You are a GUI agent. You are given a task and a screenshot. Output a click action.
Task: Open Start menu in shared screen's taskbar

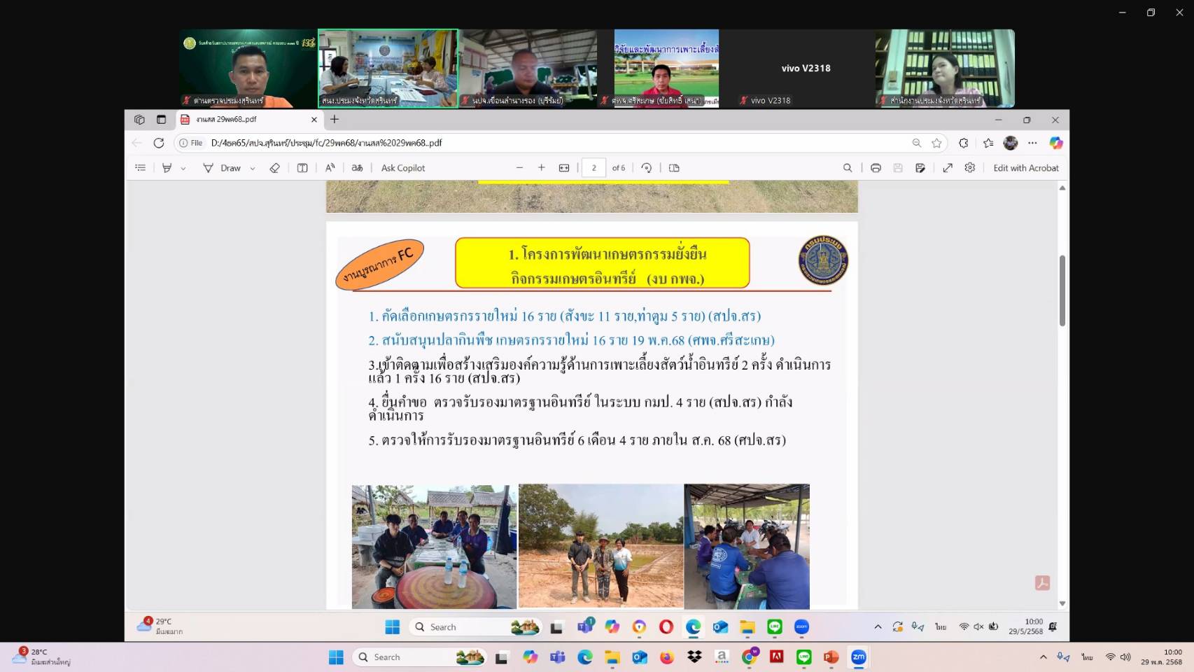392,627
